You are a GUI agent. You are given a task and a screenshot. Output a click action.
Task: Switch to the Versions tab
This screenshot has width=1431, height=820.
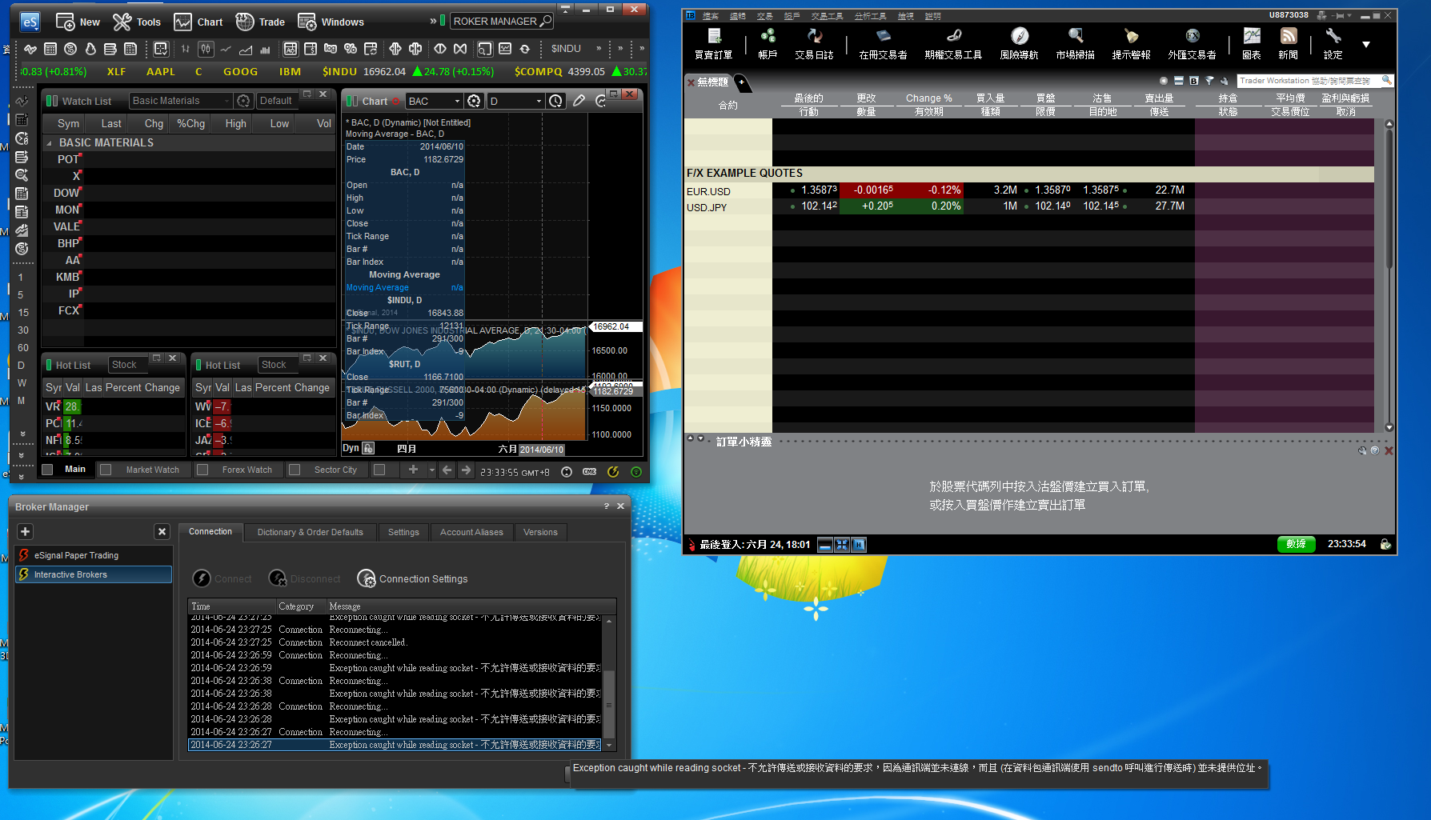point(540,532)
